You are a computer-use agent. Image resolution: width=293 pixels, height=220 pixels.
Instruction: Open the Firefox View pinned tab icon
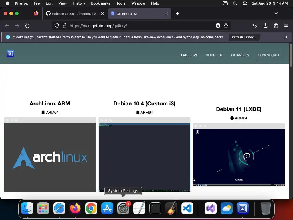36,13
